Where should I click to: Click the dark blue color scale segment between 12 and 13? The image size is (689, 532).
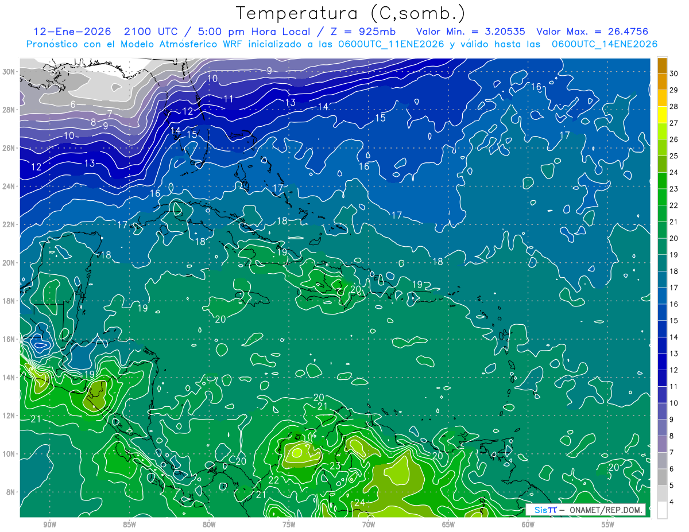pos(663,362)
